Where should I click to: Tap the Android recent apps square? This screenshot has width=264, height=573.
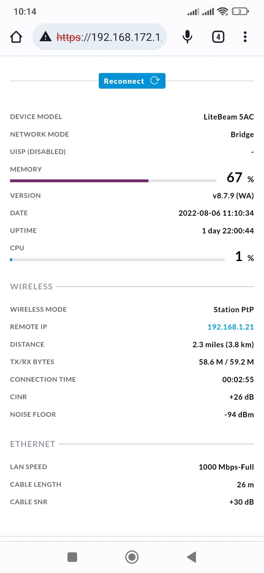(72, 557)
